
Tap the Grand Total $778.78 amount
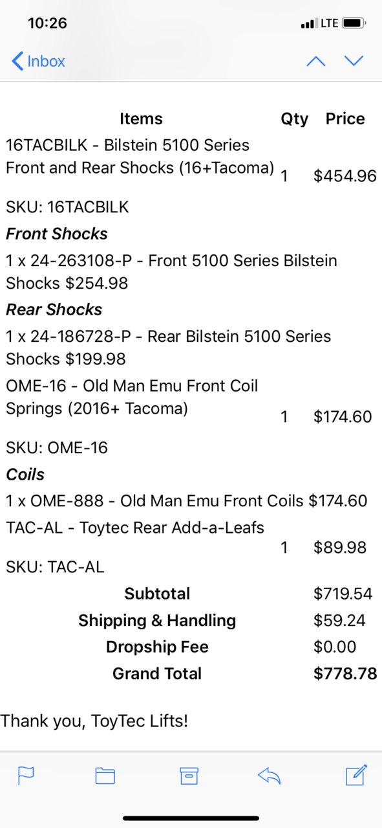click(x=345, y=673)
